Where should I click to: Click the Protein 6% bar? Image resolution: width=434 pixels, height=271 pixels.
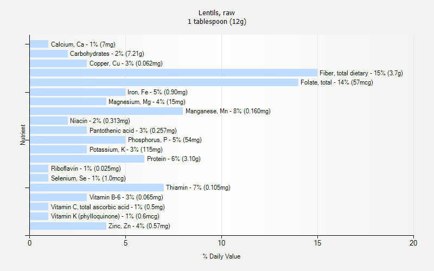tap(87, 159)
